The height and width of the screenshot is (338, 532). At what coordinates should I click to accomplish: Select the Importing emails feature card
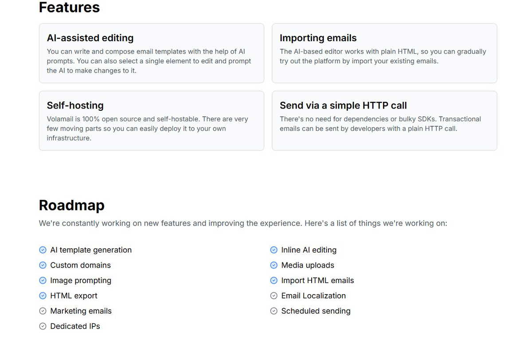[384, 53]
